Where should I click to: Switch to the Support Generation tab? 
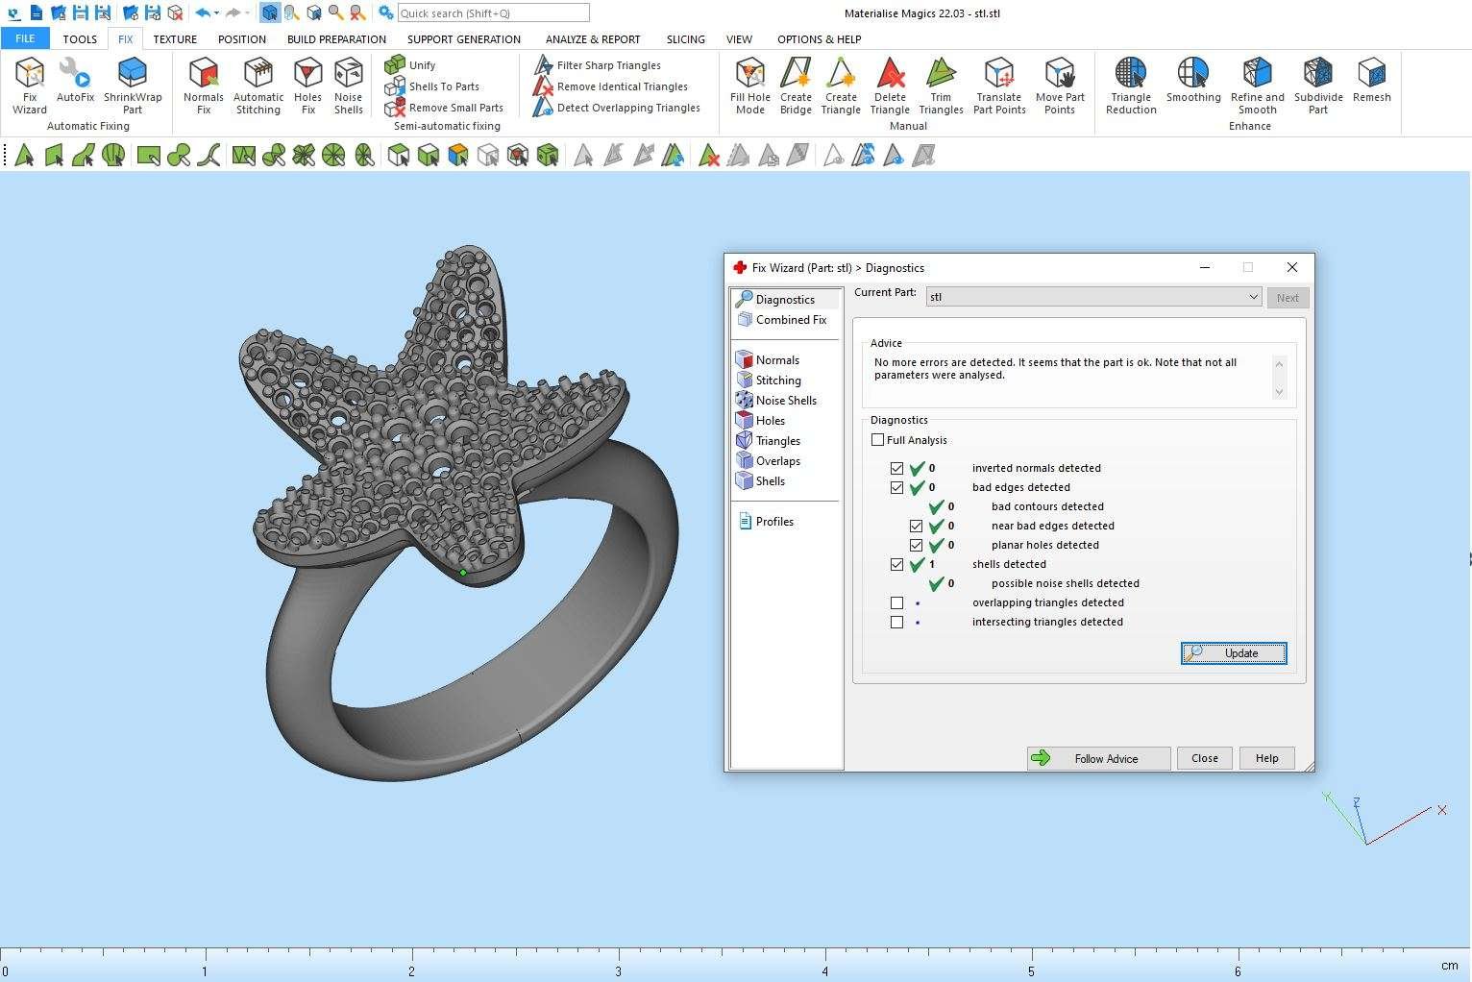pyautogui.click(x=463, y=39)
